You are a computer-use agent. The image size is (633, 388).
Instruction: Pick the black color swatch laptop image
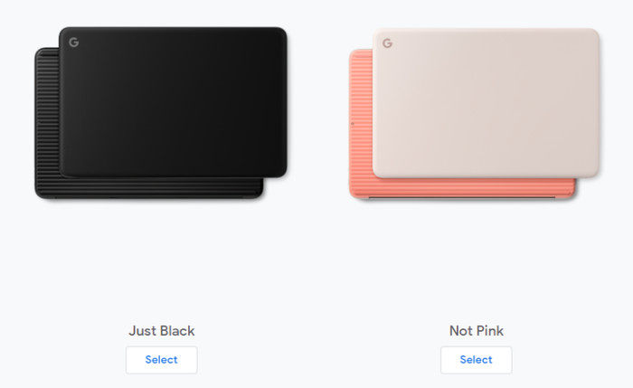[x=161, y=113]
